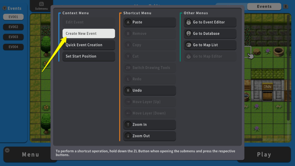Click the disabled Go to Map Editor entry
The image size is (295, 166).
coord(210,56)
